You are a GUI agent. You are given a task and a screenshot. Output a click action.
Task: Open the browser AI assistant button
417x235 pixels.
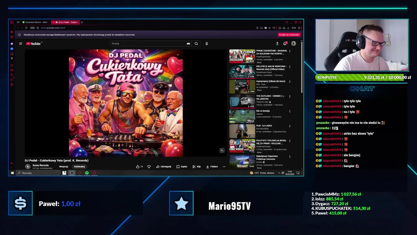click(x=294, y=28)
